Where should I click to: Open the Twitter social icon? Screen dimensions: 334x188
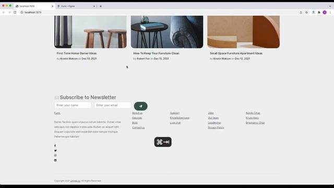(55, 150)
